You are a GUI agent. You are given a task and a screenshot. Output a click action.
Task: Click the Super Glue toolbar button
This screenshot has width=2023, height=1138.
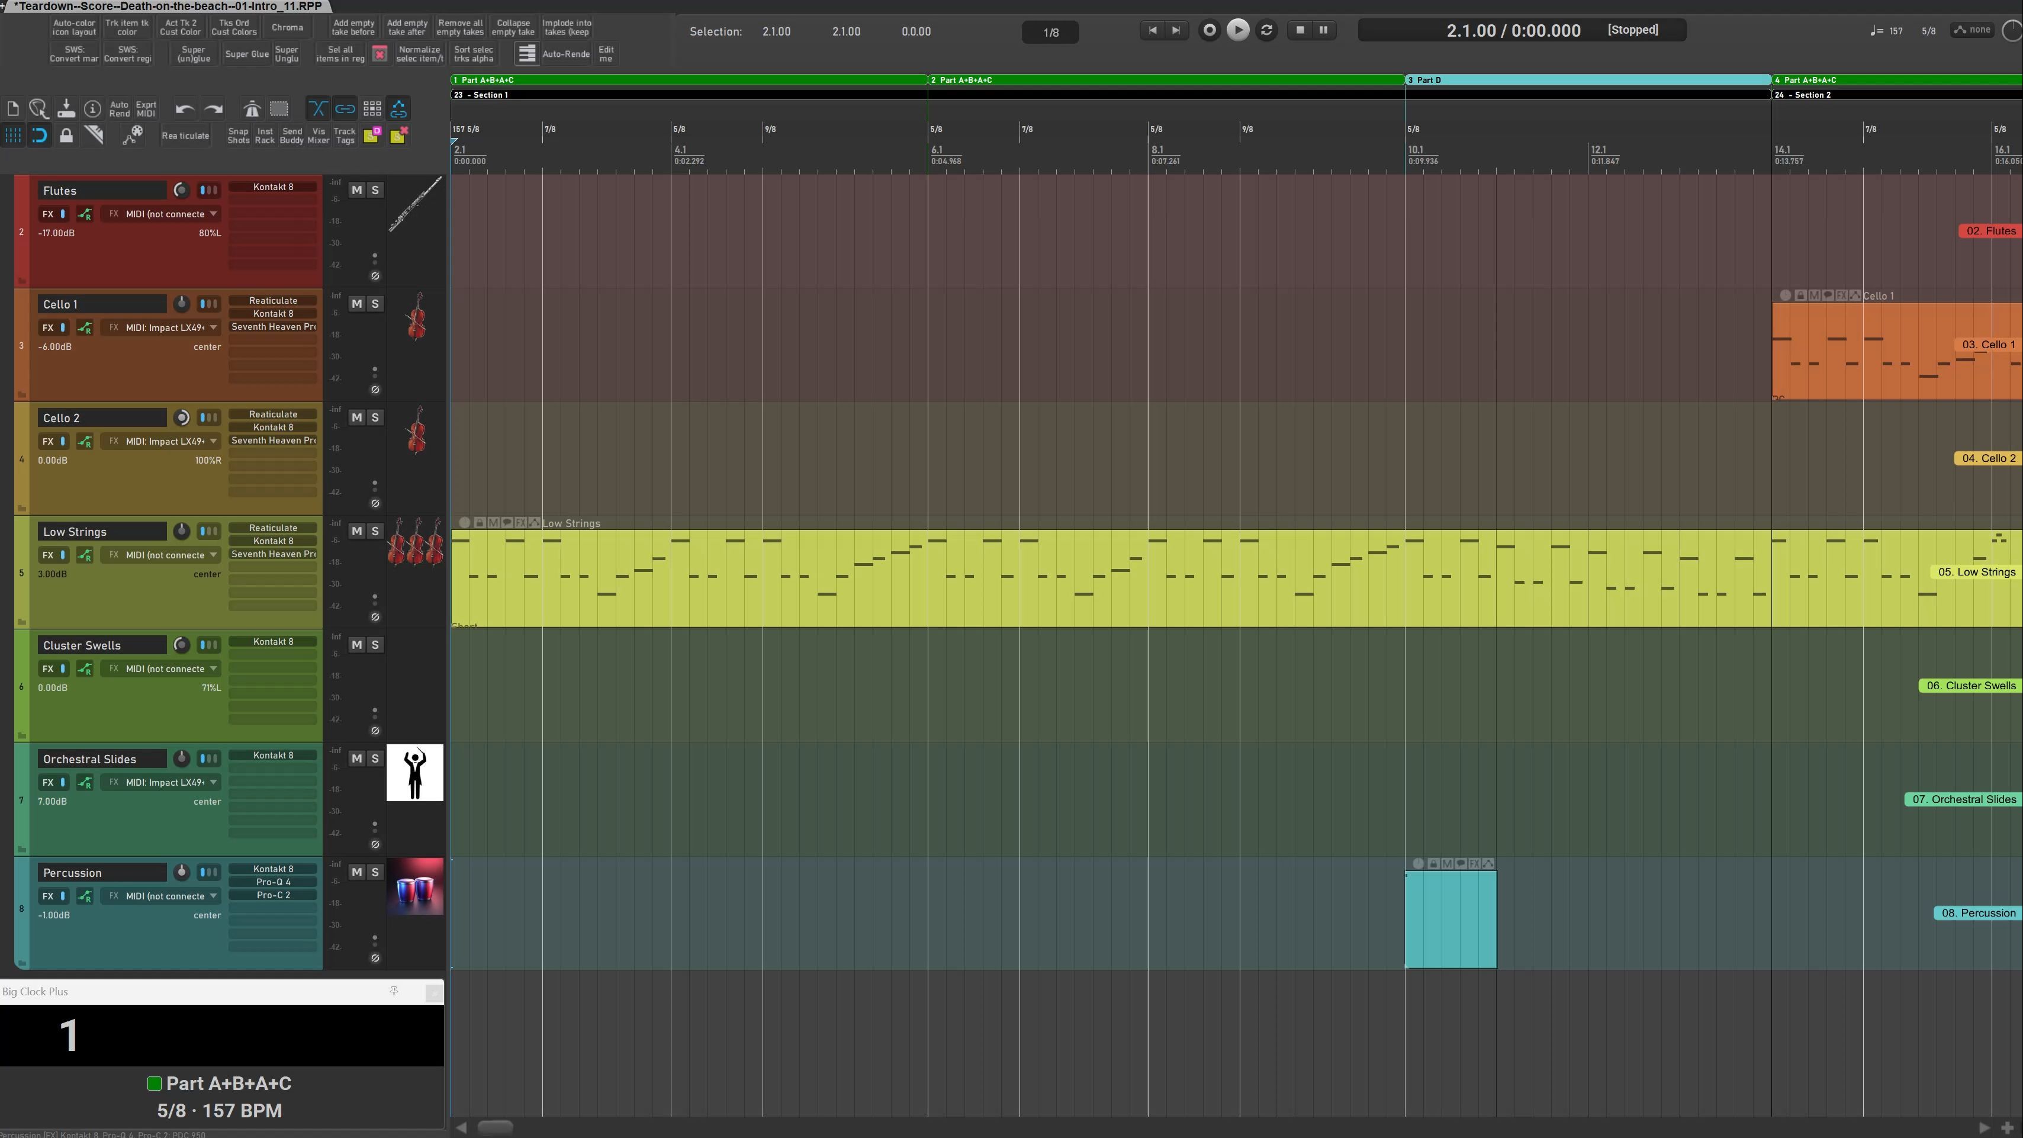(247, 53)
